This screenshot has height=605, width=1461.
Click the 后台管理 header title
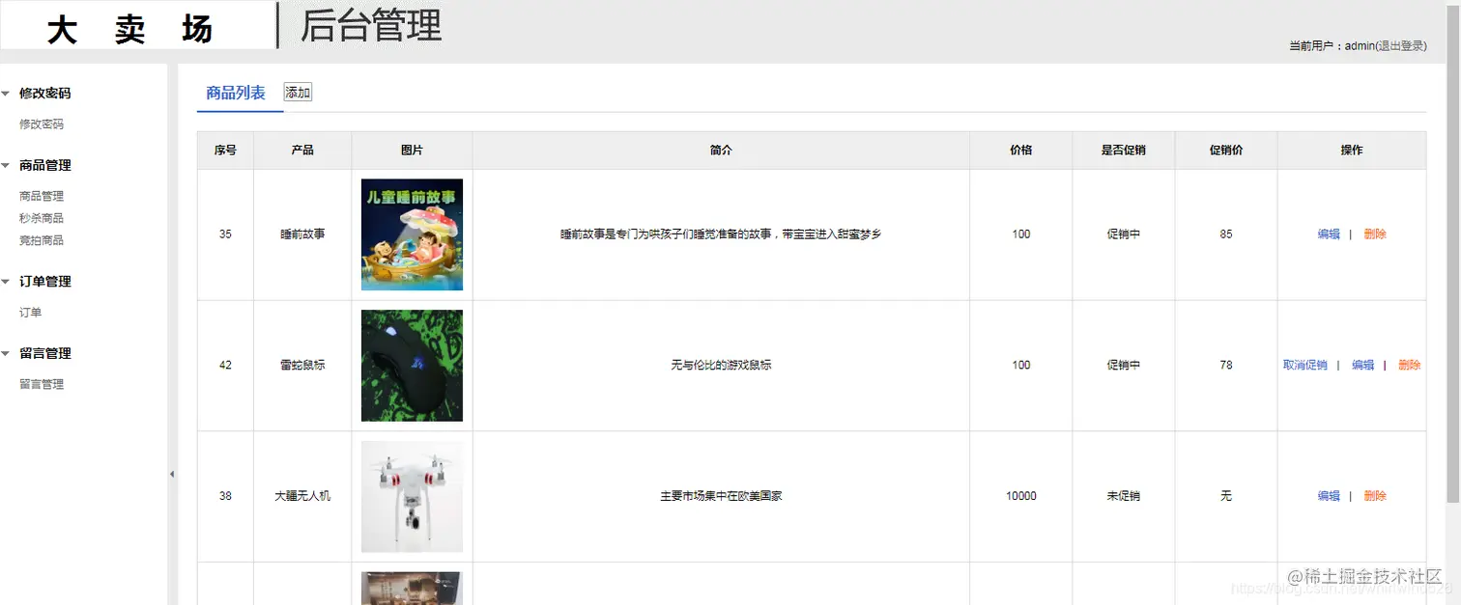click(371, 26)
